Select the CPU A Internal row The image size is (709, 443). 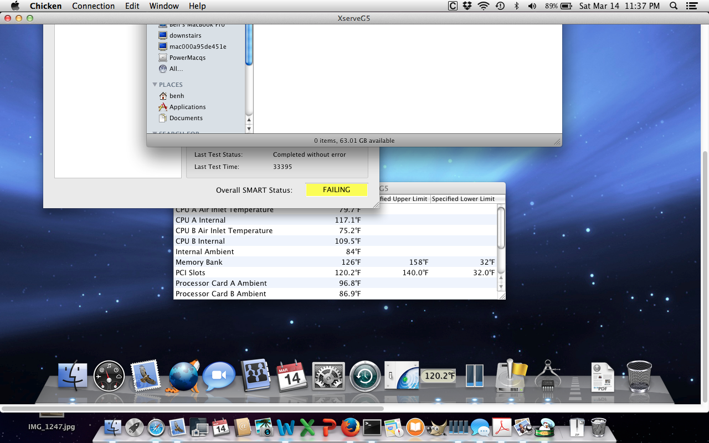pos(335,220)
